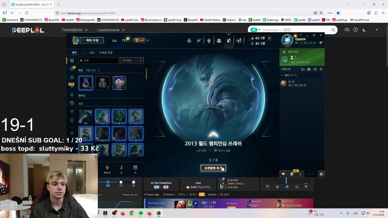Screen dimensions: 388x218
Task: Open the LoL tab in client header
Action: [114, 40]
